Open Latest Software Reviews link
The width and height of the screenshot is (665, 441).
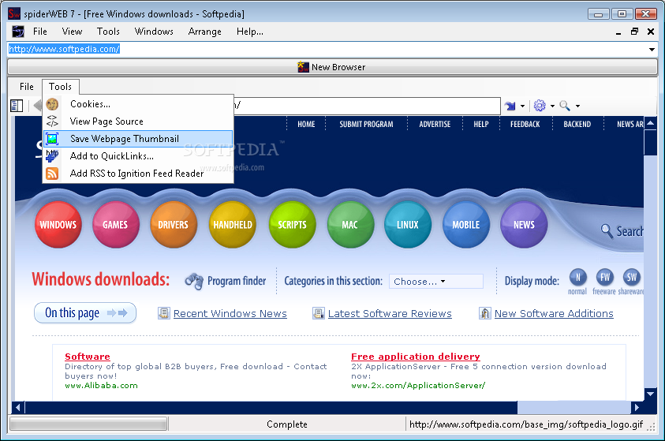click(390, 313)
